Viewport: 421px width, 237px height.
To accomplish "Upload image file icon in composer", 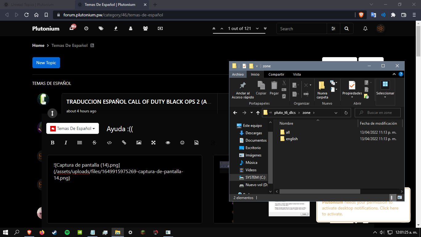I will pyautogui.click(x=196, y=143).
